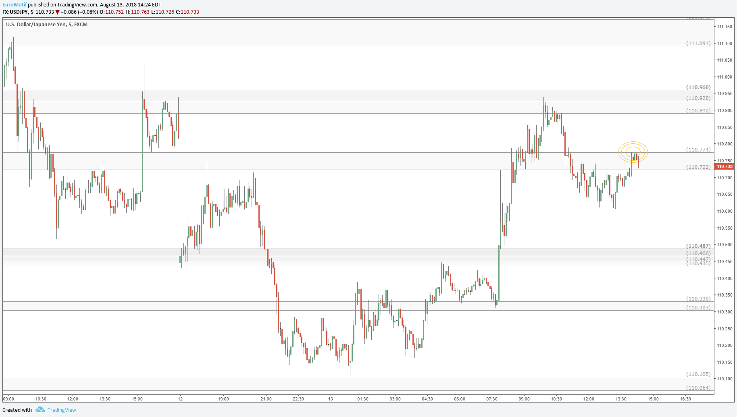This screenshot has height=417, width=737.
Task: Click the 111.000 price axis tick
Action: point(725,77)
